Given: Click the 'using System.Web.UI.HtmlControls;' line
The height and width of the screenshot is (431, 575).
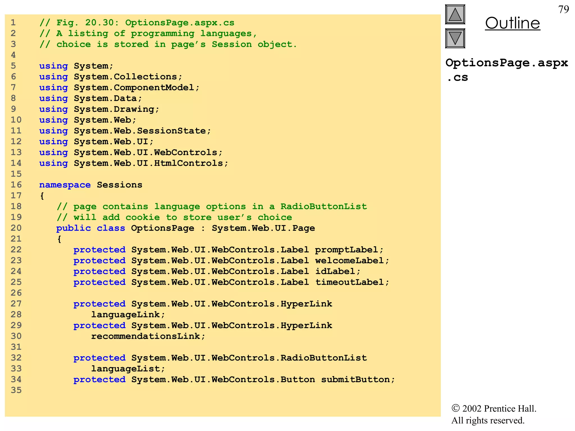Looking at the screenshot, I should point(134,163).
